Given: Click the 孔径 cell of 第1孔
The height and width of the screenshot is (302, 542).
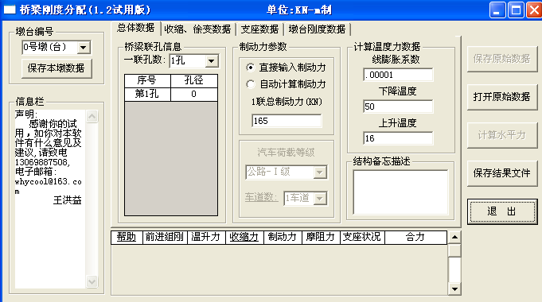Looking at the screenshot, I should pos(194,95).
